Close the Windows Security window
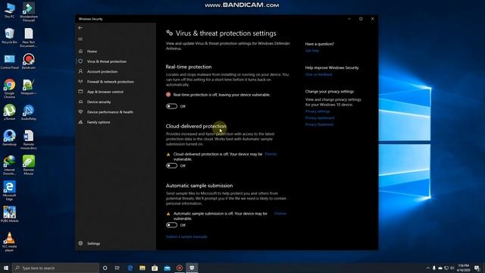 click(x=372, y=19)
